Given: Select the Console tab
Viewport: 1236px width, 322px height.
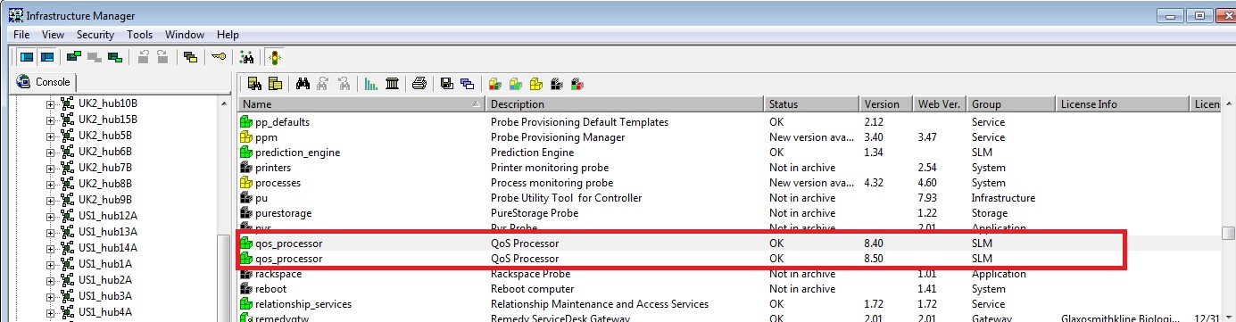Looking at the screenshot, I should coord(46,82).
